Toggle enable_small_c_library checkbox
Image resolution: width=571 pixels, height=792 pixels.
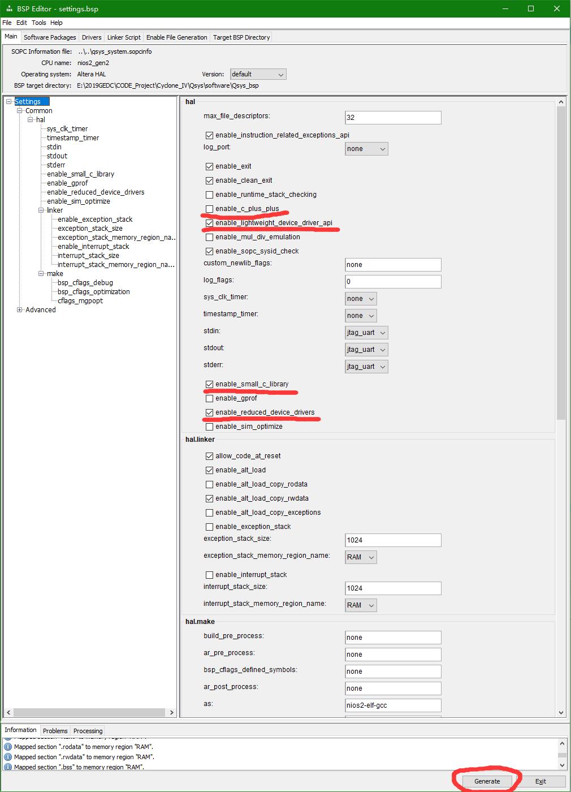210,384
